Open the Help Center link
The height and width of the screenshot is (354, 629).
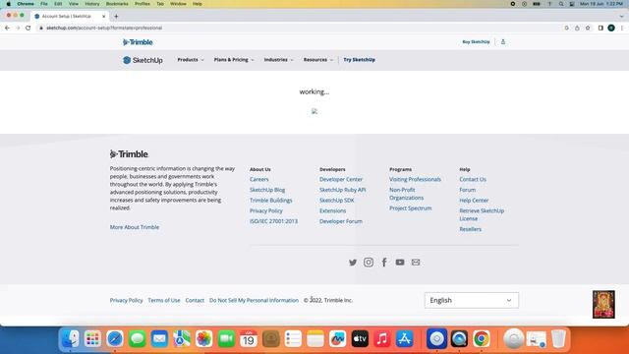(x=474, y=201)
